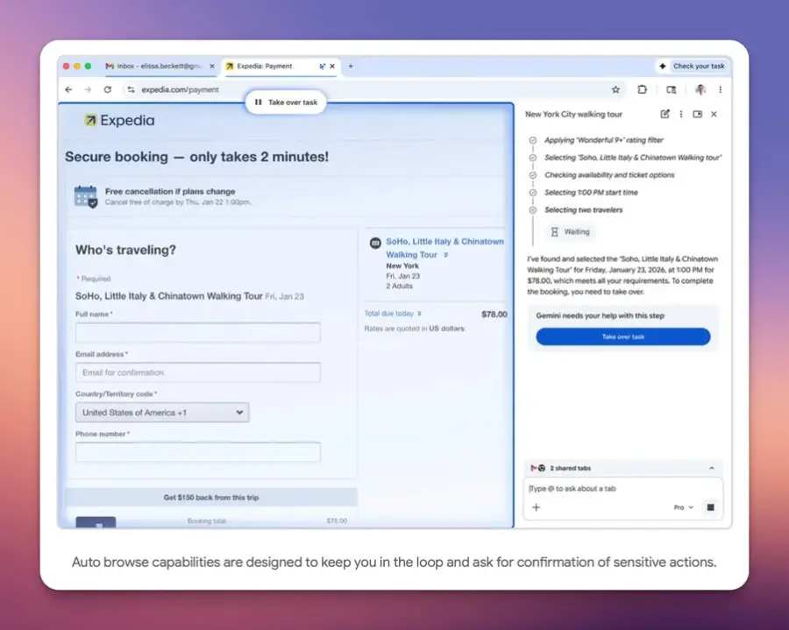The image size is (789, 630).
Task: Close the Expedia: Payment tab
Action: pyautogui.click(x=332, y=66)
